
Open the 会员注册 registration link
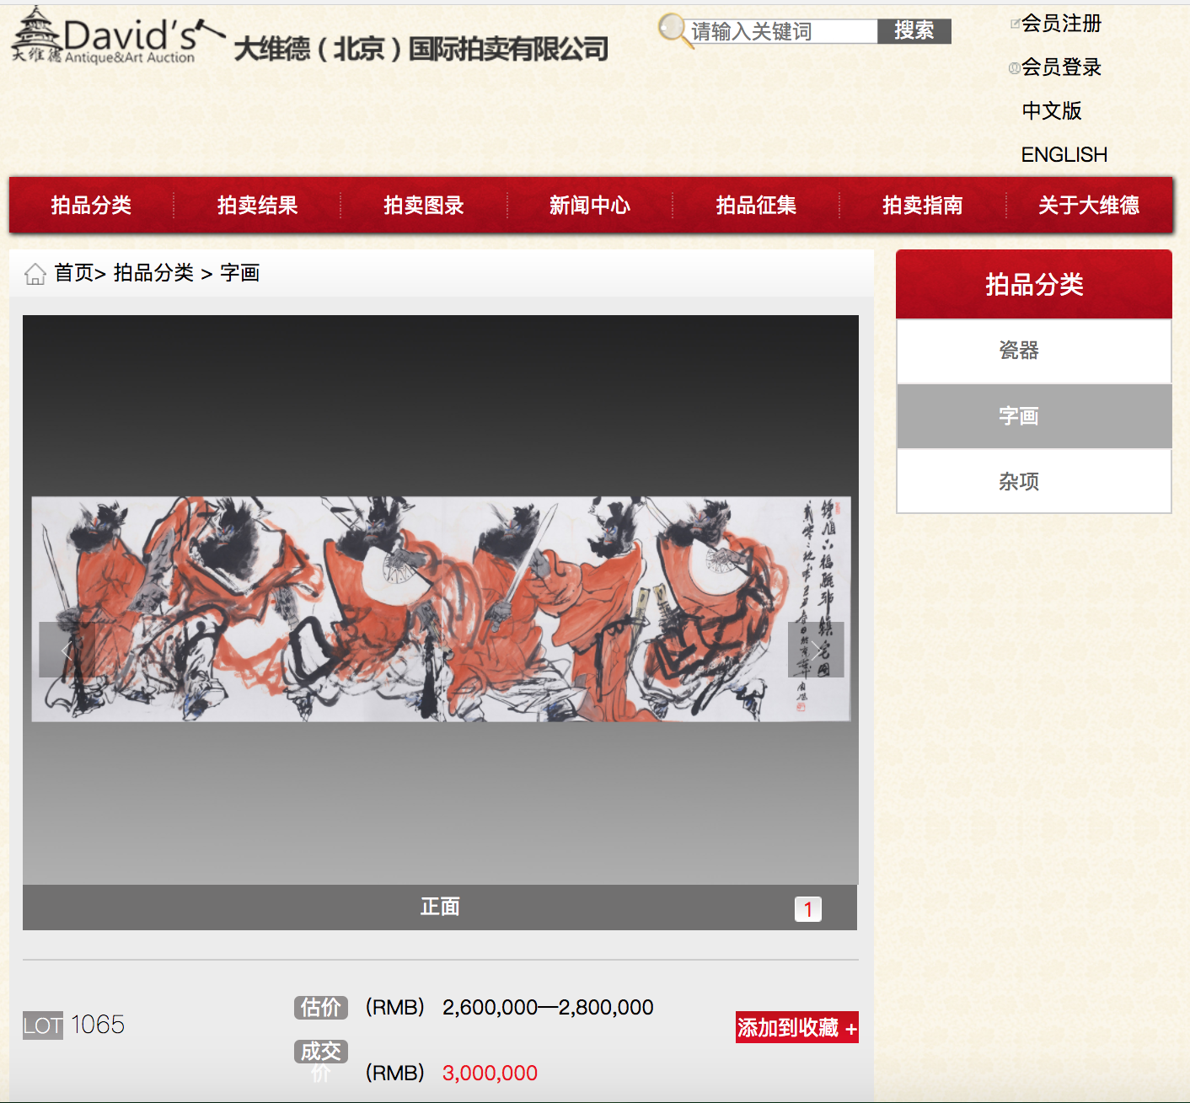pyautogui.click(x=1061, y=24)
